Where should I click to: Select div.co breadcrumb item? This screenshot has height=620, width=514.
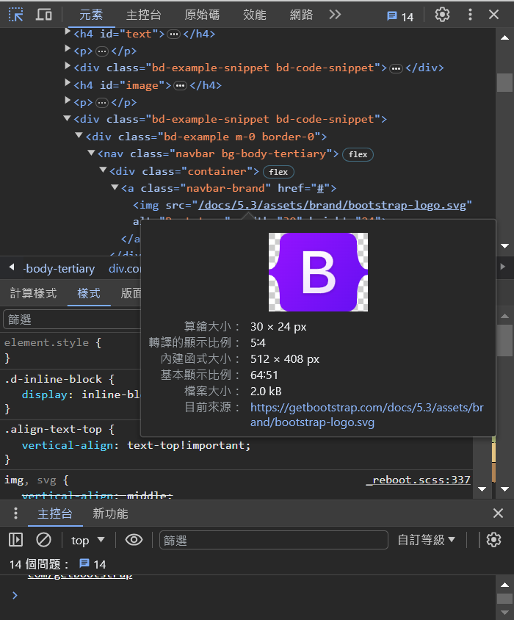point(125,269)
